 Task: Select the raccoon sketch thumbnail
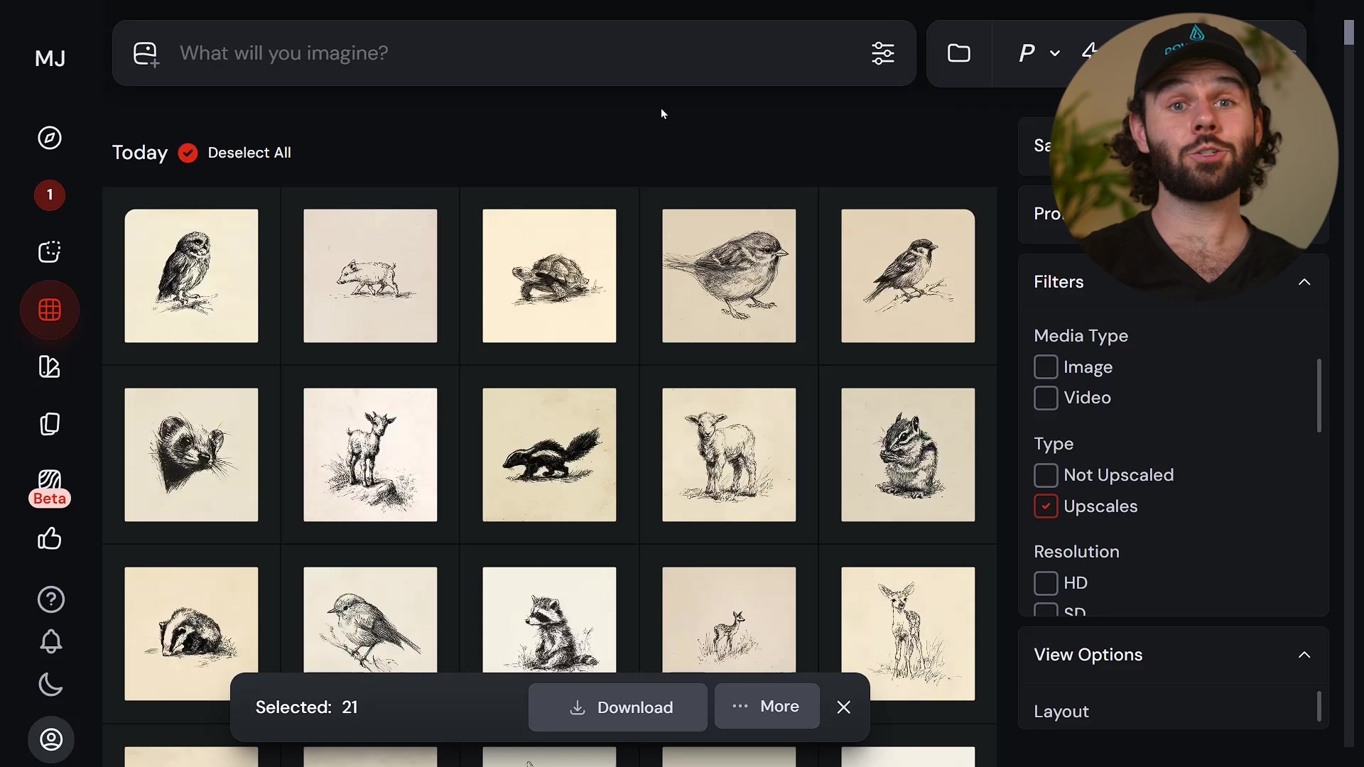pyautogui.click(x=549, y=620)
